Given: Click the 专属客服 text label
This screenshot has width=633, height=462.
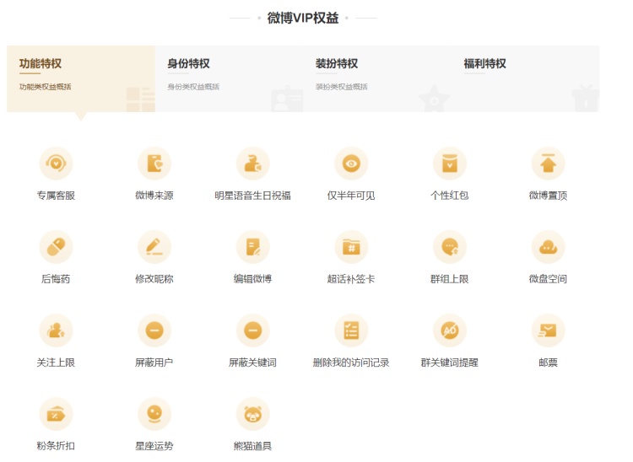Looking at the screenshot, I should click(x=56, y=196).
